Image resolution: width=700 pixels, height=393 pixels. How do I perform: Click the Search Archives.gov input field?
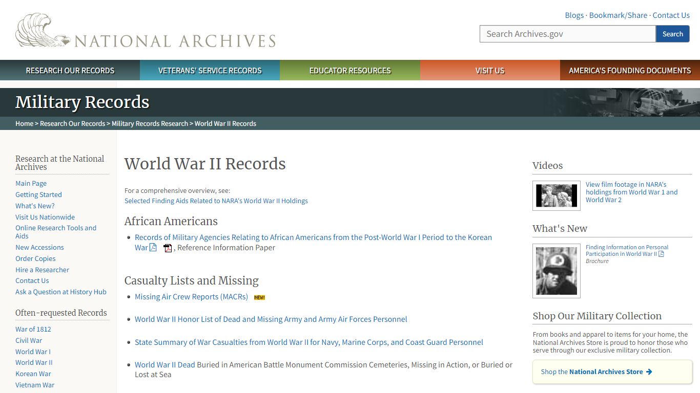[x=567, y=34]
